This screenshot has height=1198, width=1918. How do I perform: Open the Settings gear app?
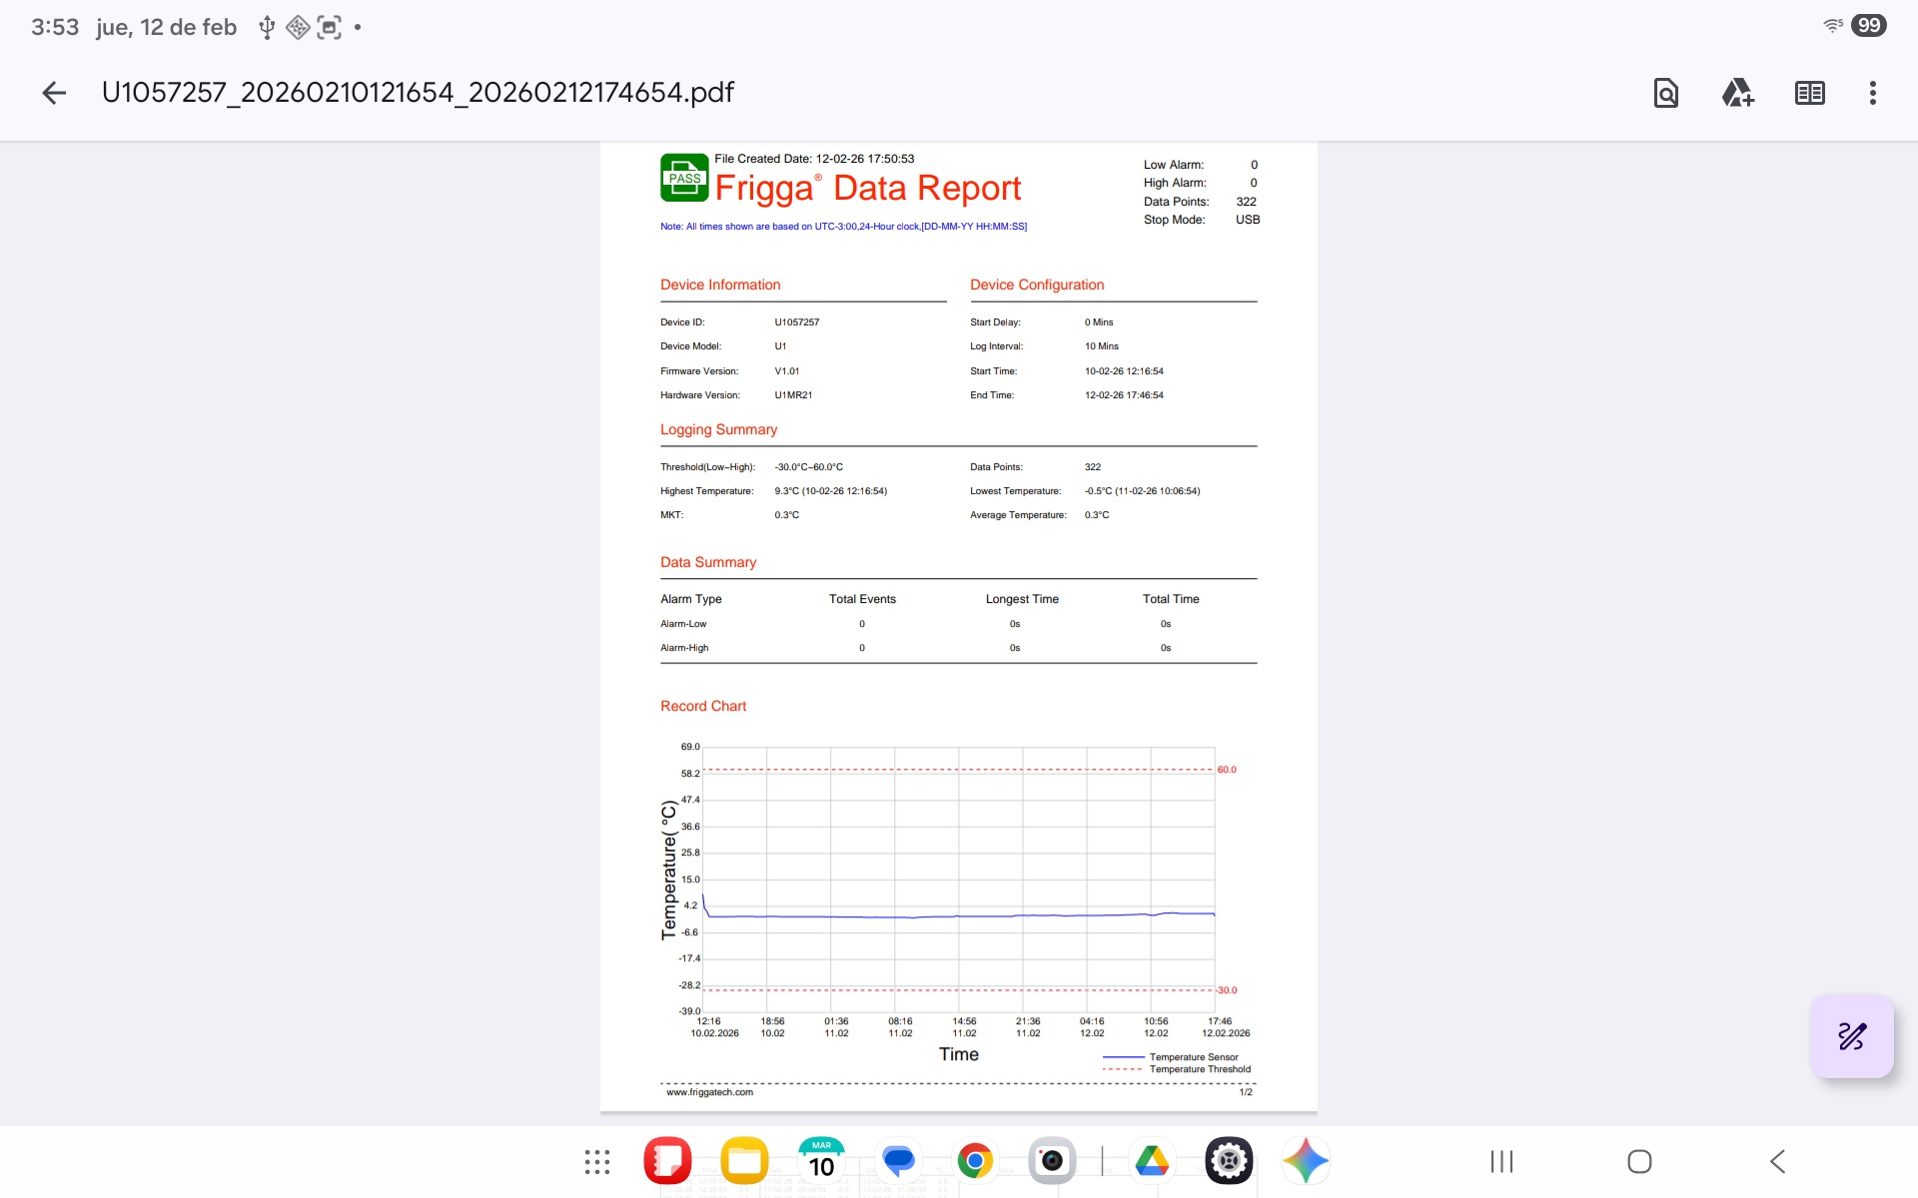tap(1229, 1161)
